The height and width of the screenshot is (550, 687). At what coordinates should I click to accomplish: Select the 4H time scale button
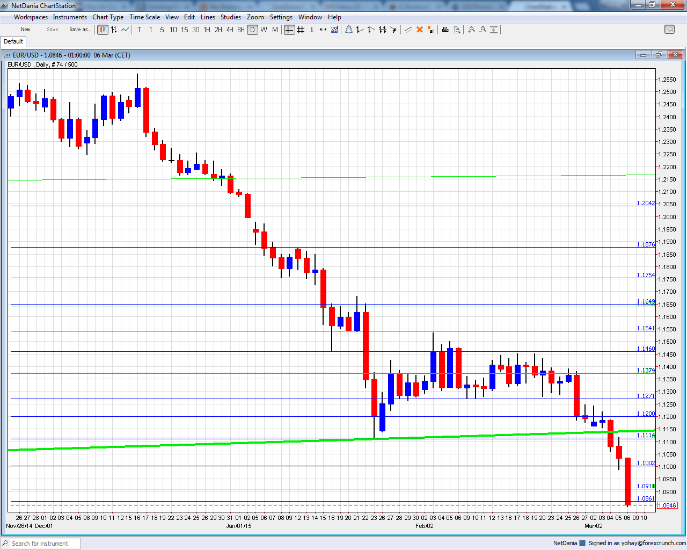[x=230, y=30]
